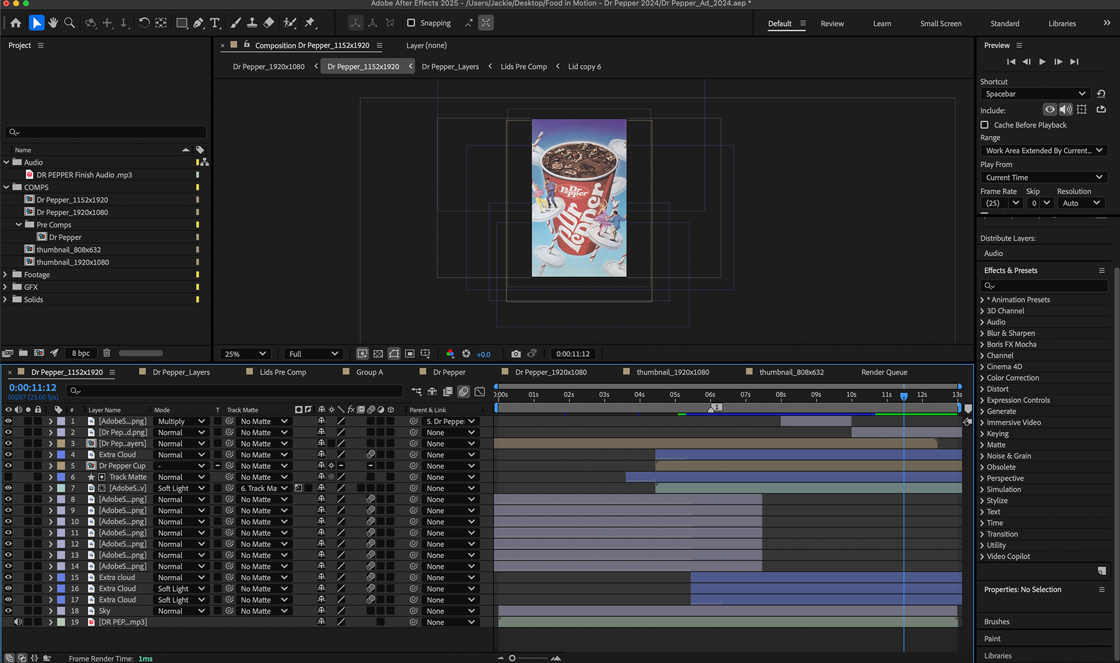The height and width of the screenshot is (663, 1120).
Task: Delete selected project item with the trash icon
Action: coord(106,353)
